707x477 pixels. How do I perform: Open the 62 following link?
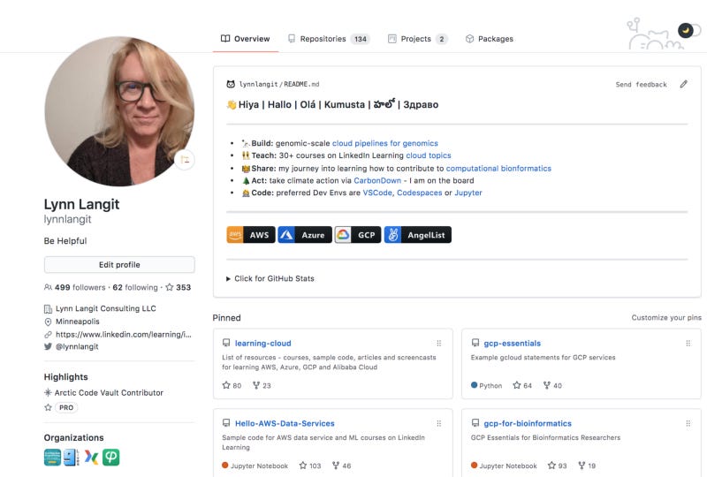click(135, 287)
